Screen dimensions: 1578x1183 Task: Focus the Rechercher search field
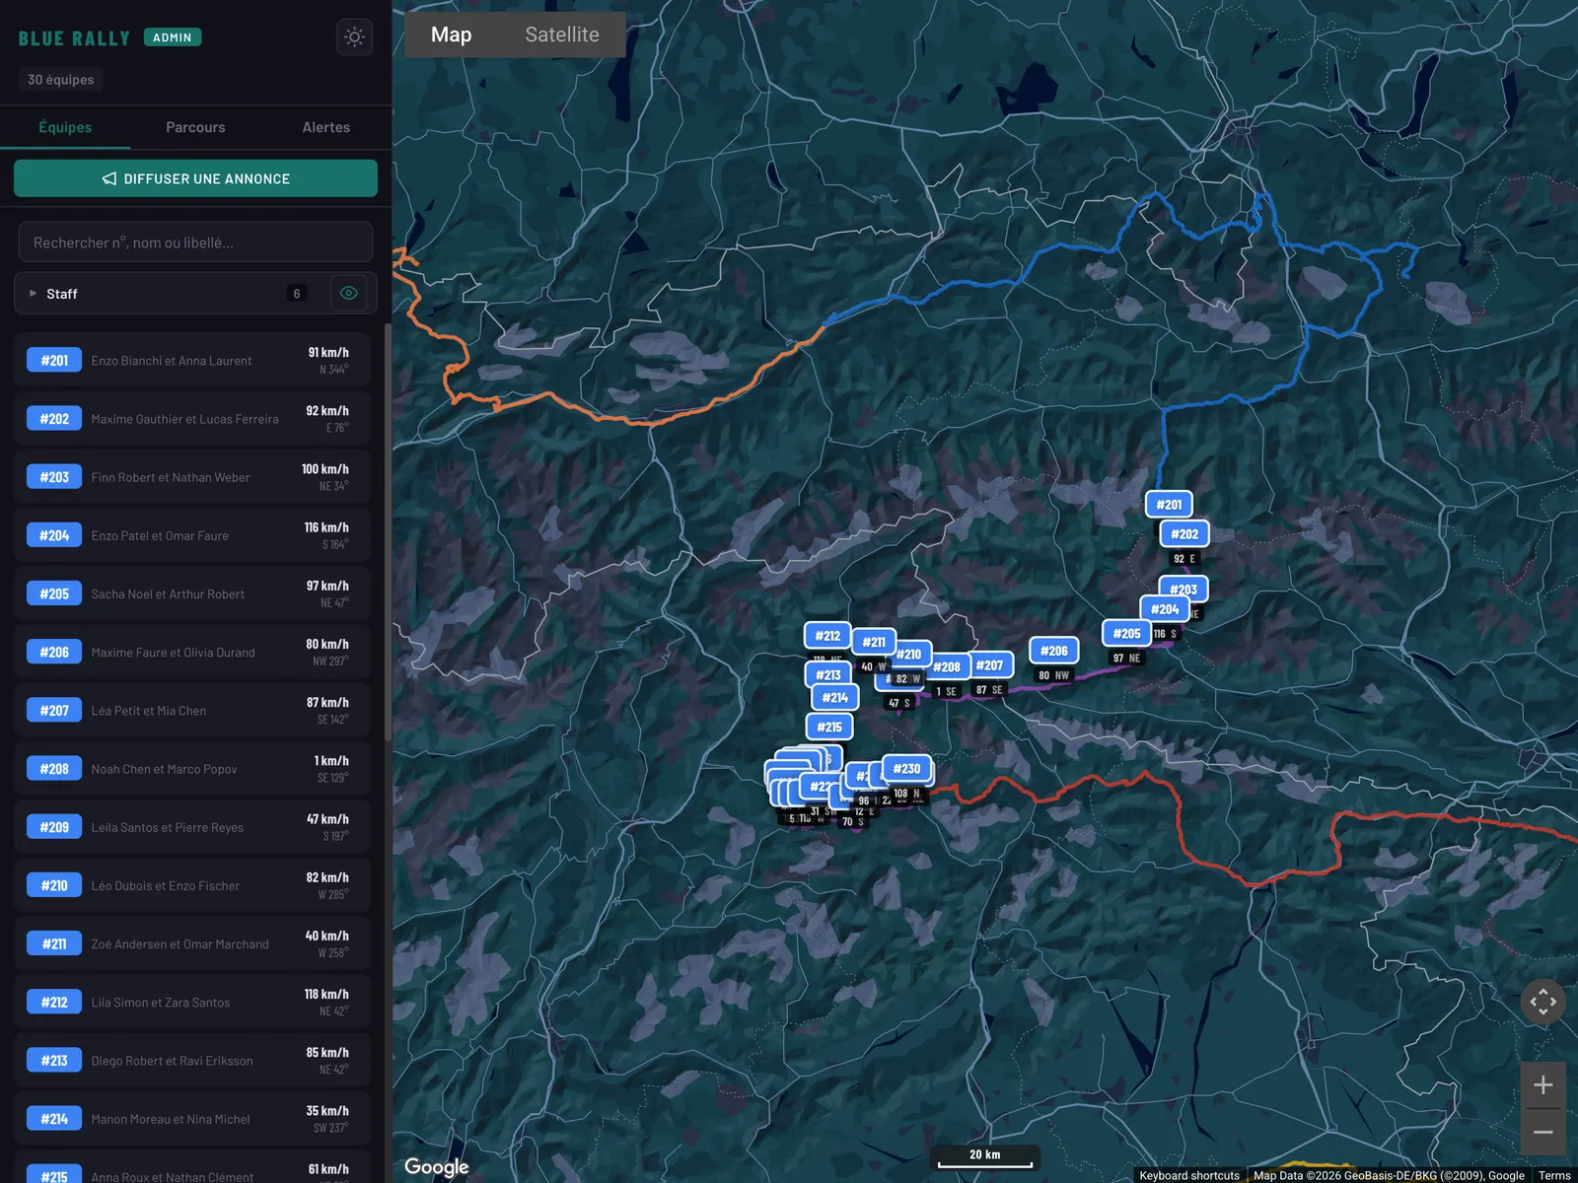click(x=195, y=243)
